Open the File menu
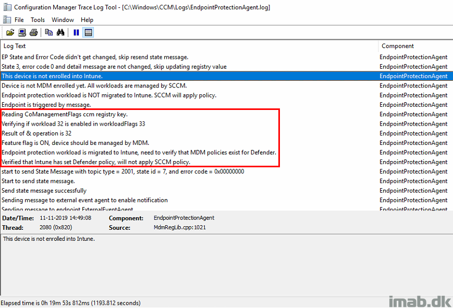Screen dimensions: 453x308 point(19,20)
